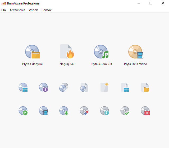The image size is (169, 148).
Task: Open verify disc icon with green checkmark
Action: coord(125,111)
